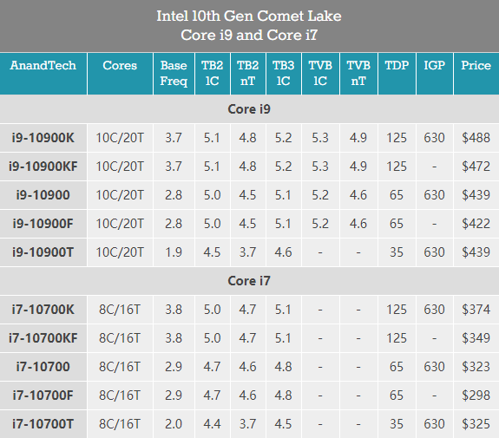Click the AnandTech column header
Screen dimensions: 499x438
[43, 74]
